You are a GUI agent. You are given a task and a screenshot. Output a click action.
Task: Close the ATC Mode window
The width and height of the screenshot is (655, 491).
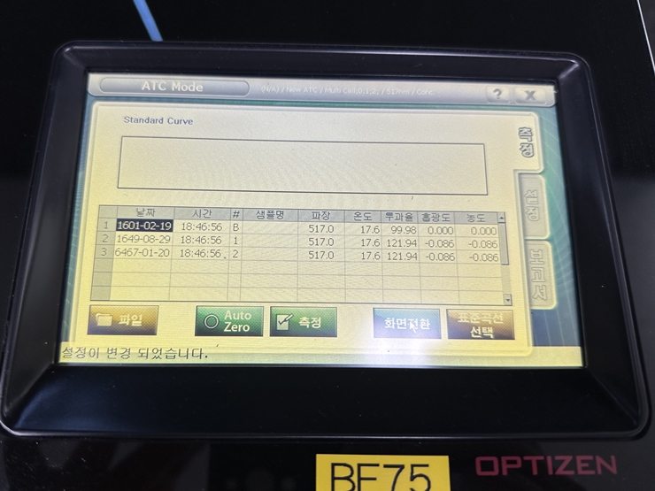pos(531,94)
